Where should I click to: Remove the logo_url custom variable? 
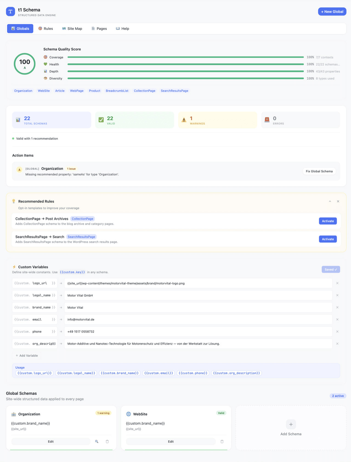(x=337, y=283)
